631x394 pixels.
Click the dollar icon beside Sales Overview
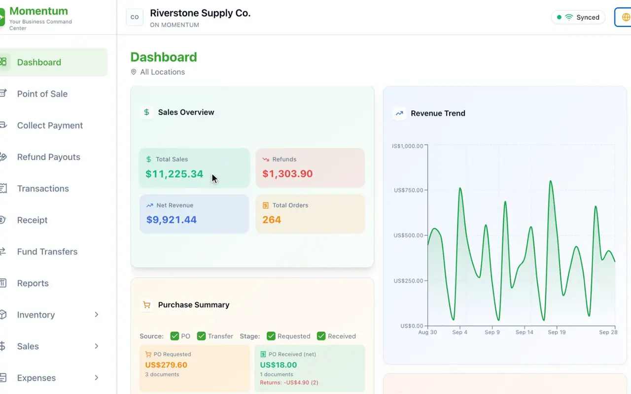tap(146, 112)
